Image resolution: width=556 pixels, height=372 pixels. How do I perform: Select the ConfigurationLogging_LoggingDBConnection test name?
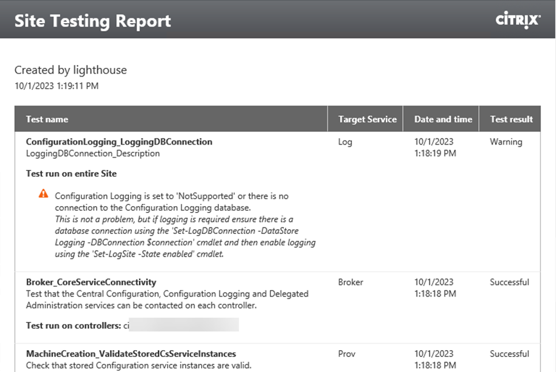click(119, 142)
